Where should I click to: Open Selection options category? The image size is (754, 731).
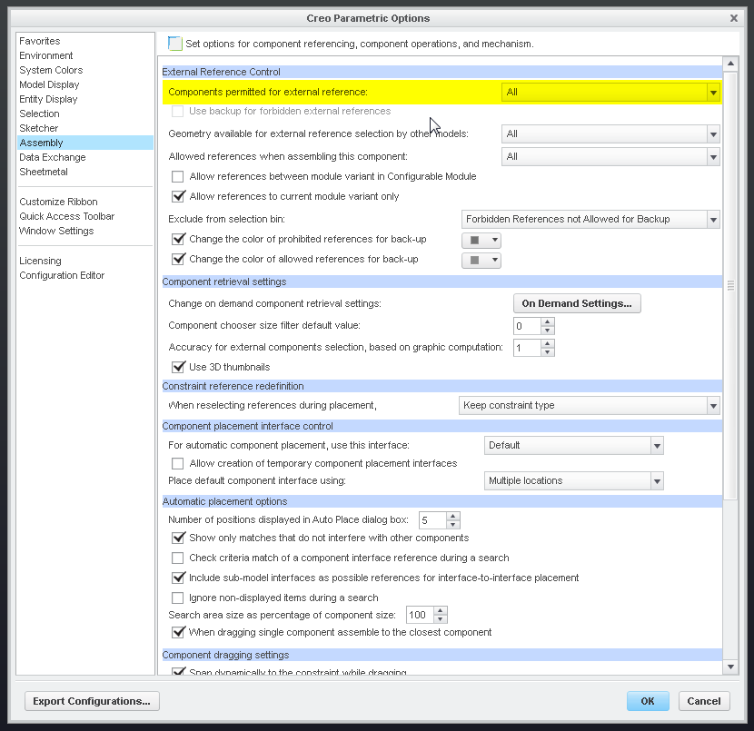pyautogui.click(x=39, y=114)
